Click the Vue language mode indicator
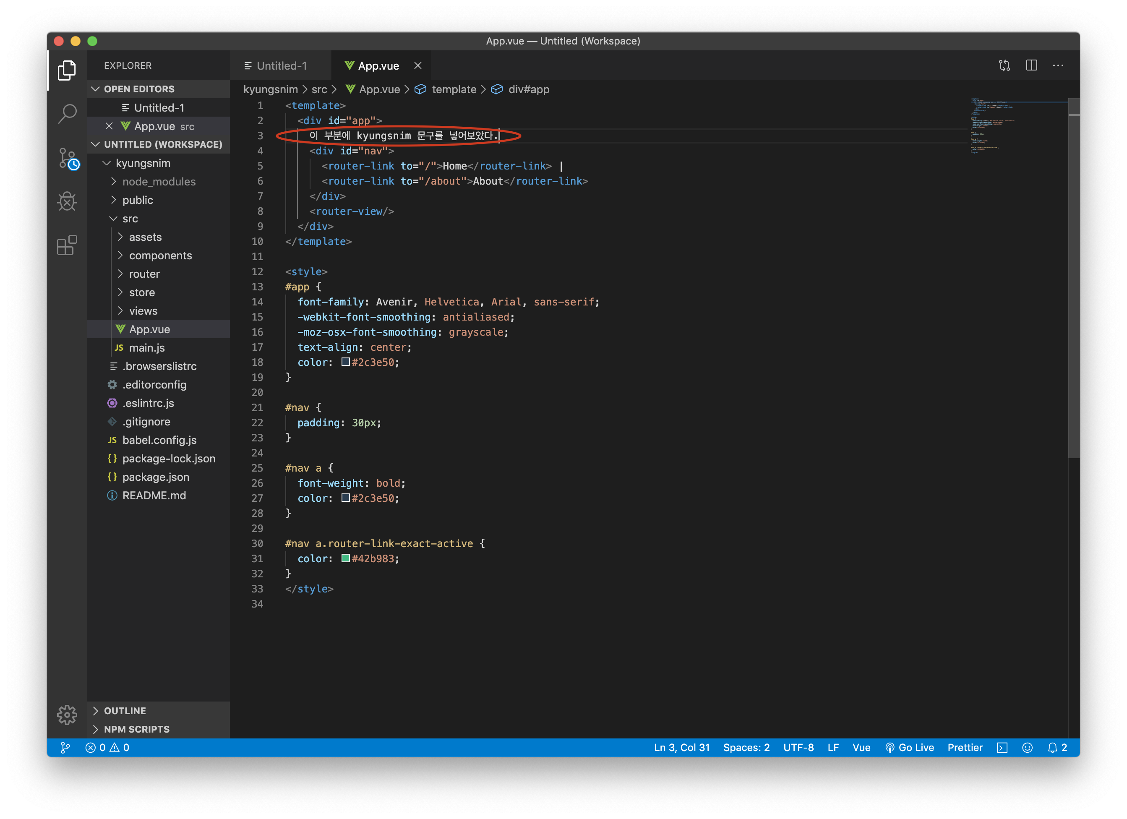This screenshot has height=819, width=1127. (x=861, y=747)
